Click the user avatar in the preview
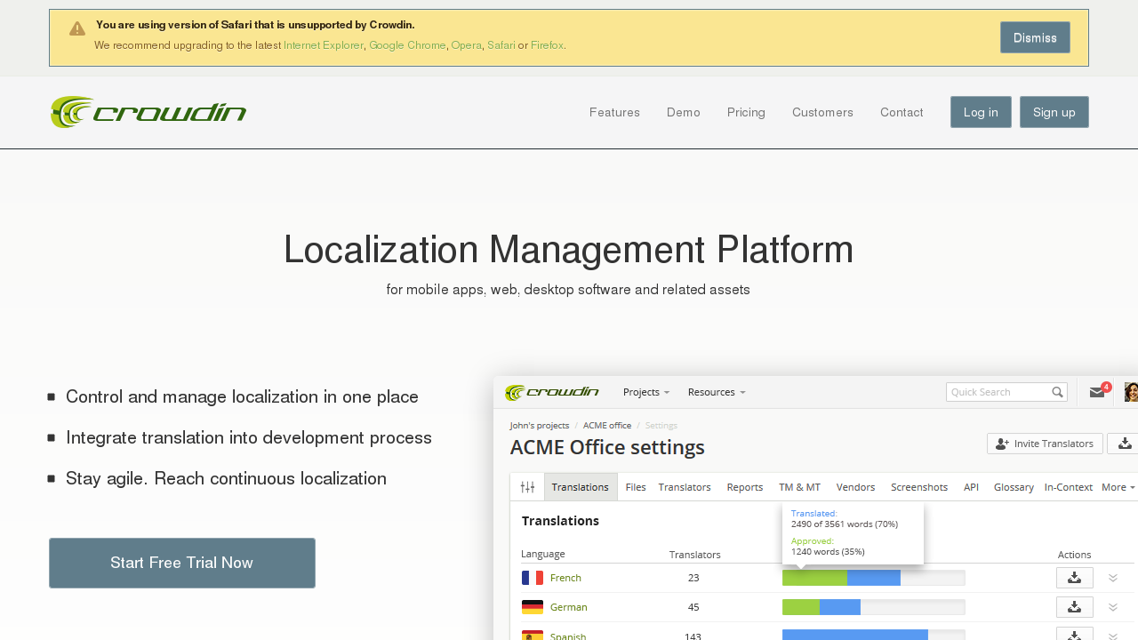The width and height of the screenshot is (1138, 640). click(x=1131, y=392)
